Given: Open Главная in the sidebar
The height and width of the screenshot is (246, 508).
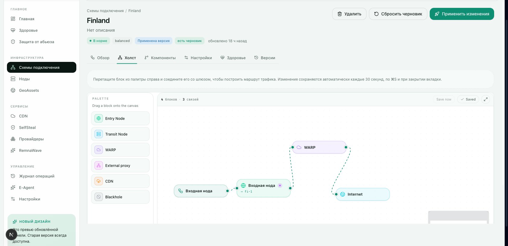Looking at the screenshot, I should pos(42,19).
